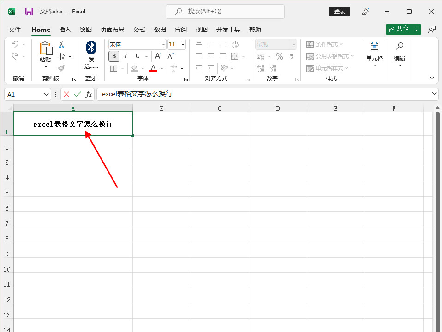
Task: Cancel the entry with the formula bar X
Action: pos(66,94)
